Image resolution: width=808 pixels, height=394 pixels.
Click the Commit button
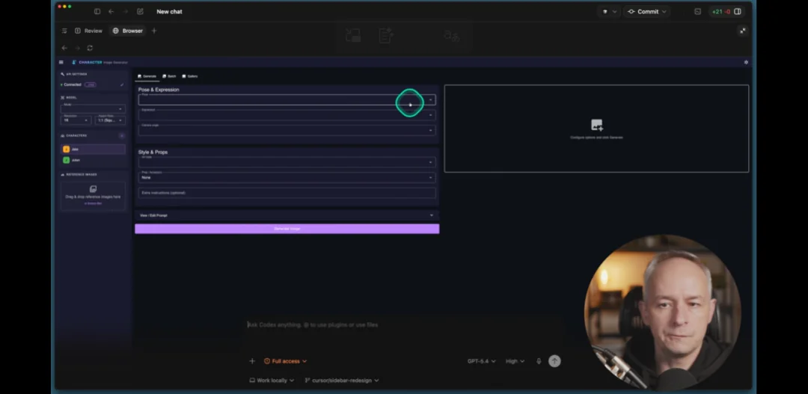[644, 12]
